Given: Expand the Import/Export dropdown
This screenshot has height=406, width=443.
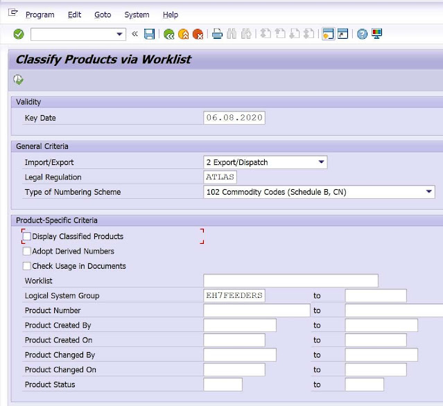Looking at the screenshot, I should coord(321,162).
